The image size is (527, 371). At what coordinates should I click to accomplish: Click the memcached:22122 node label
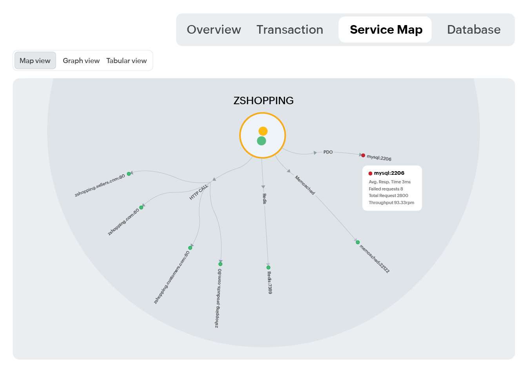[374, 259]
